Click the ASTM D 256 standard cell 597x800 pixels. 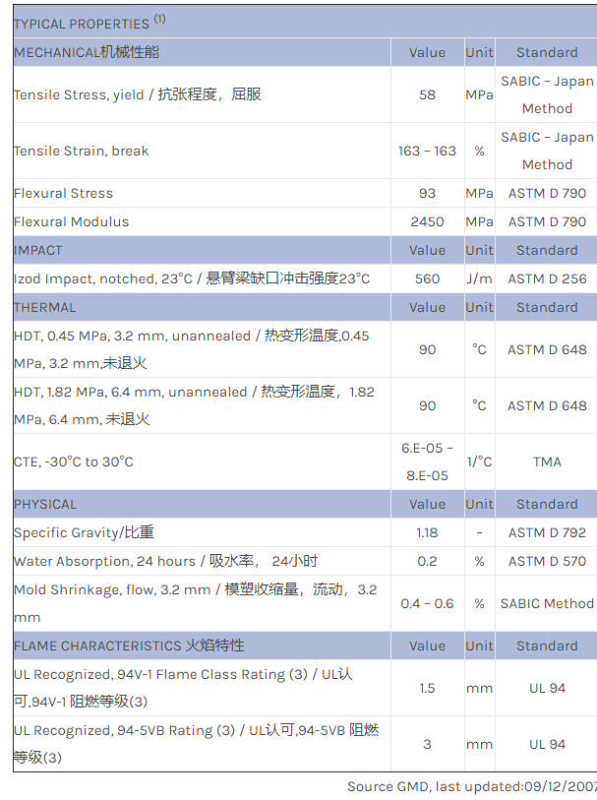547,278
